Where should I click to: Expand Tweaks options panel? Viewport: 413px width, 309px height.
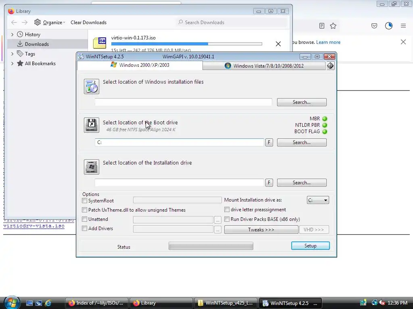coord(261,230)
